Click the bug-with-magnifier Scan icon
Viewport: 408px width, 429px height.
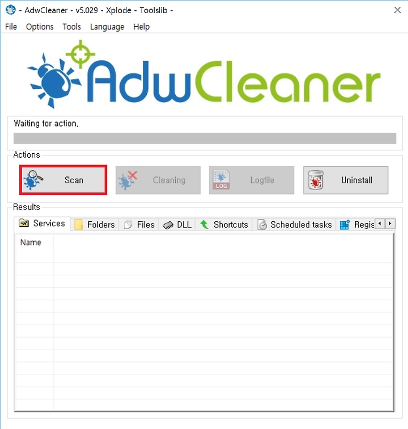(x=33, y=180)
